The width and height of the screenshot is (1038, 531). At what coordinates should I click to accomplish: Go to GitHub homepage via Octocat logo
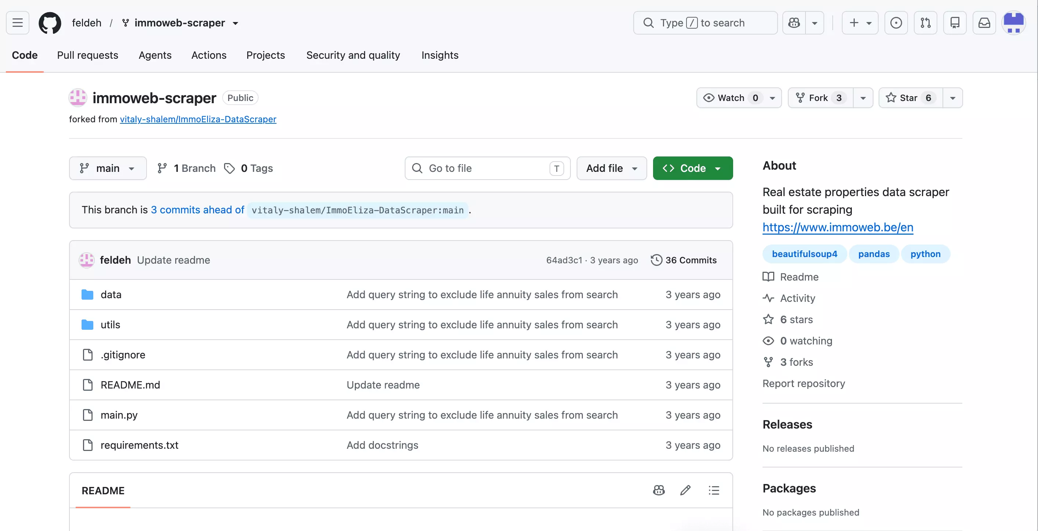click(50, 23)
